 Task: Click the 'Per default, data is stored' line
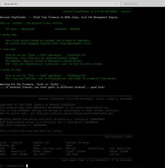pos(44,61)
